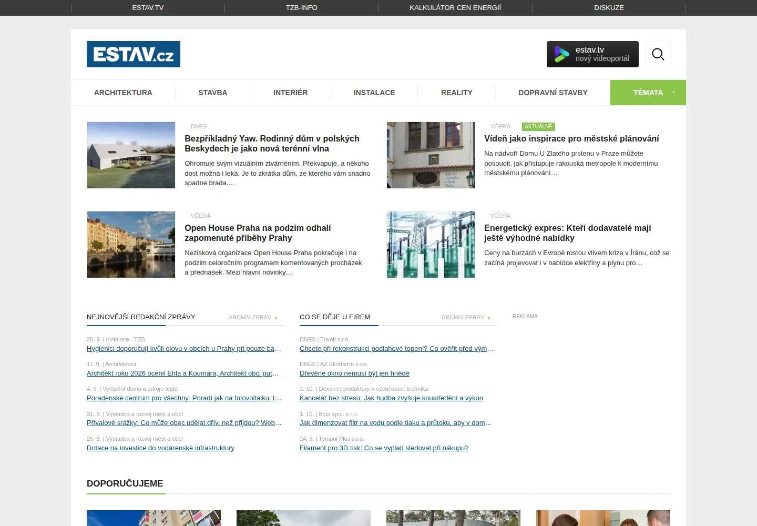Open 'Jak dimenzovat filtr na vodu' link
Viewport: 757px width, 526px height.
[396, 423]
